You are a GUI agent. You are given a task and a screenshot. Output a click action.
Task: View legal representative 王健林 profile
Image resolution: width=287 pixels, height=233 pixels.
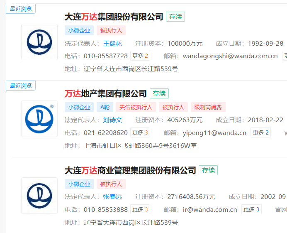tap(112, 44)
